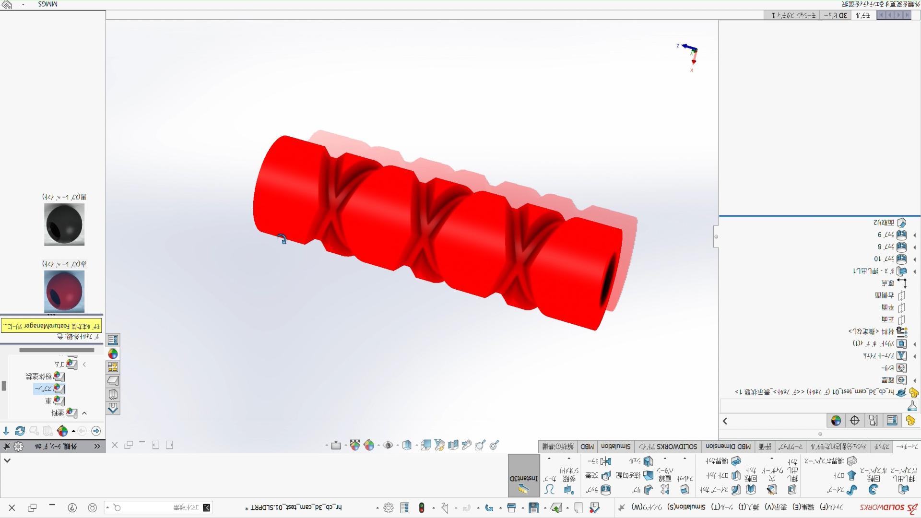Click the Save floppy disk icon

pos(534,507)
